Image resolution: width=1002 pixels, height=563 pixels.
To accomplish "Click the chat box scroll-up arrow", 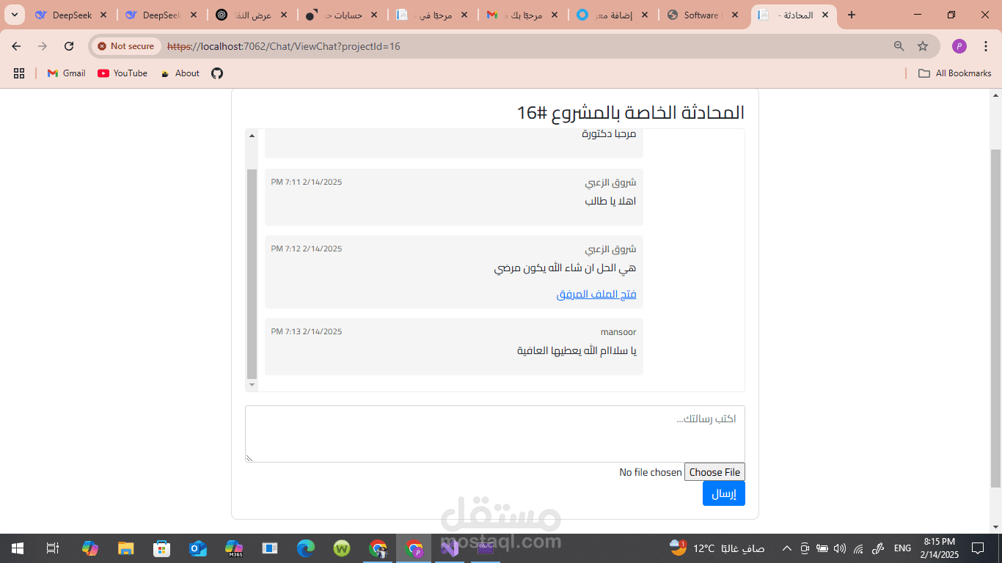I will [x=252, y=136].
